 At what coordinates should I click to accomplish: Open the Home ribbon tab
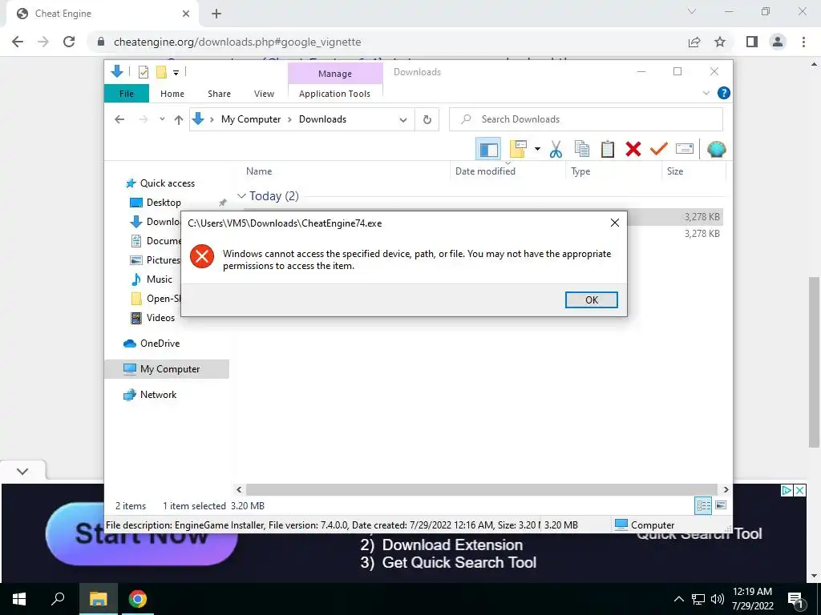[172, 94]
